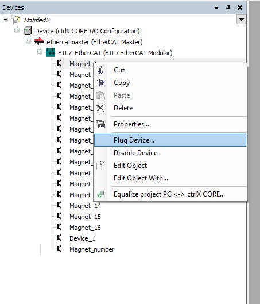The height and width of the screenshot is (304, 260).
Task: Collapse the Device ctrlX CORE node
Action: coord(17,30)
